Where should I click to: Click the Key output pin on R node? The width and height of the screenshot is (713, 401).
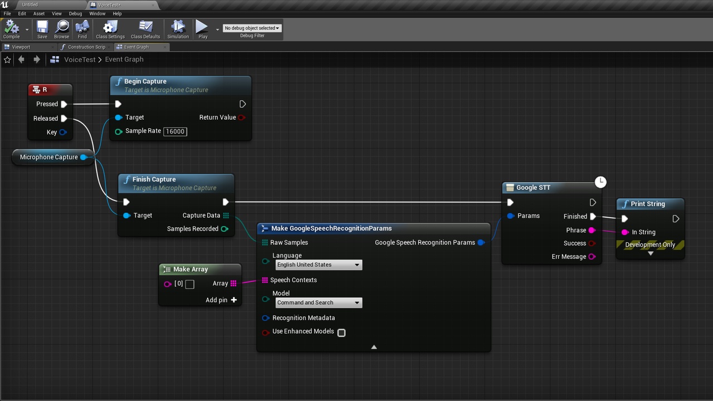pos(63,133)
